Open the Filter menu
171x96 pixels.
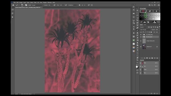[x=35, y=2]
